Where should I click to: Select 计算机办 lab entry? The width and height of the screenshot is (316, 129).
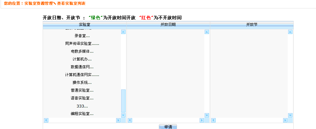pyautogui.click(x=82, y=59)
